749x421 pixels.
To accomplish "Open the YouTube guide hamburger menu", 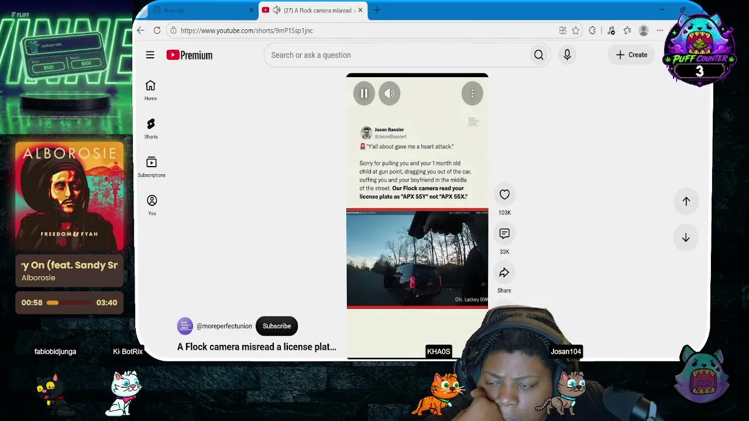I will [x=150, y=55].
